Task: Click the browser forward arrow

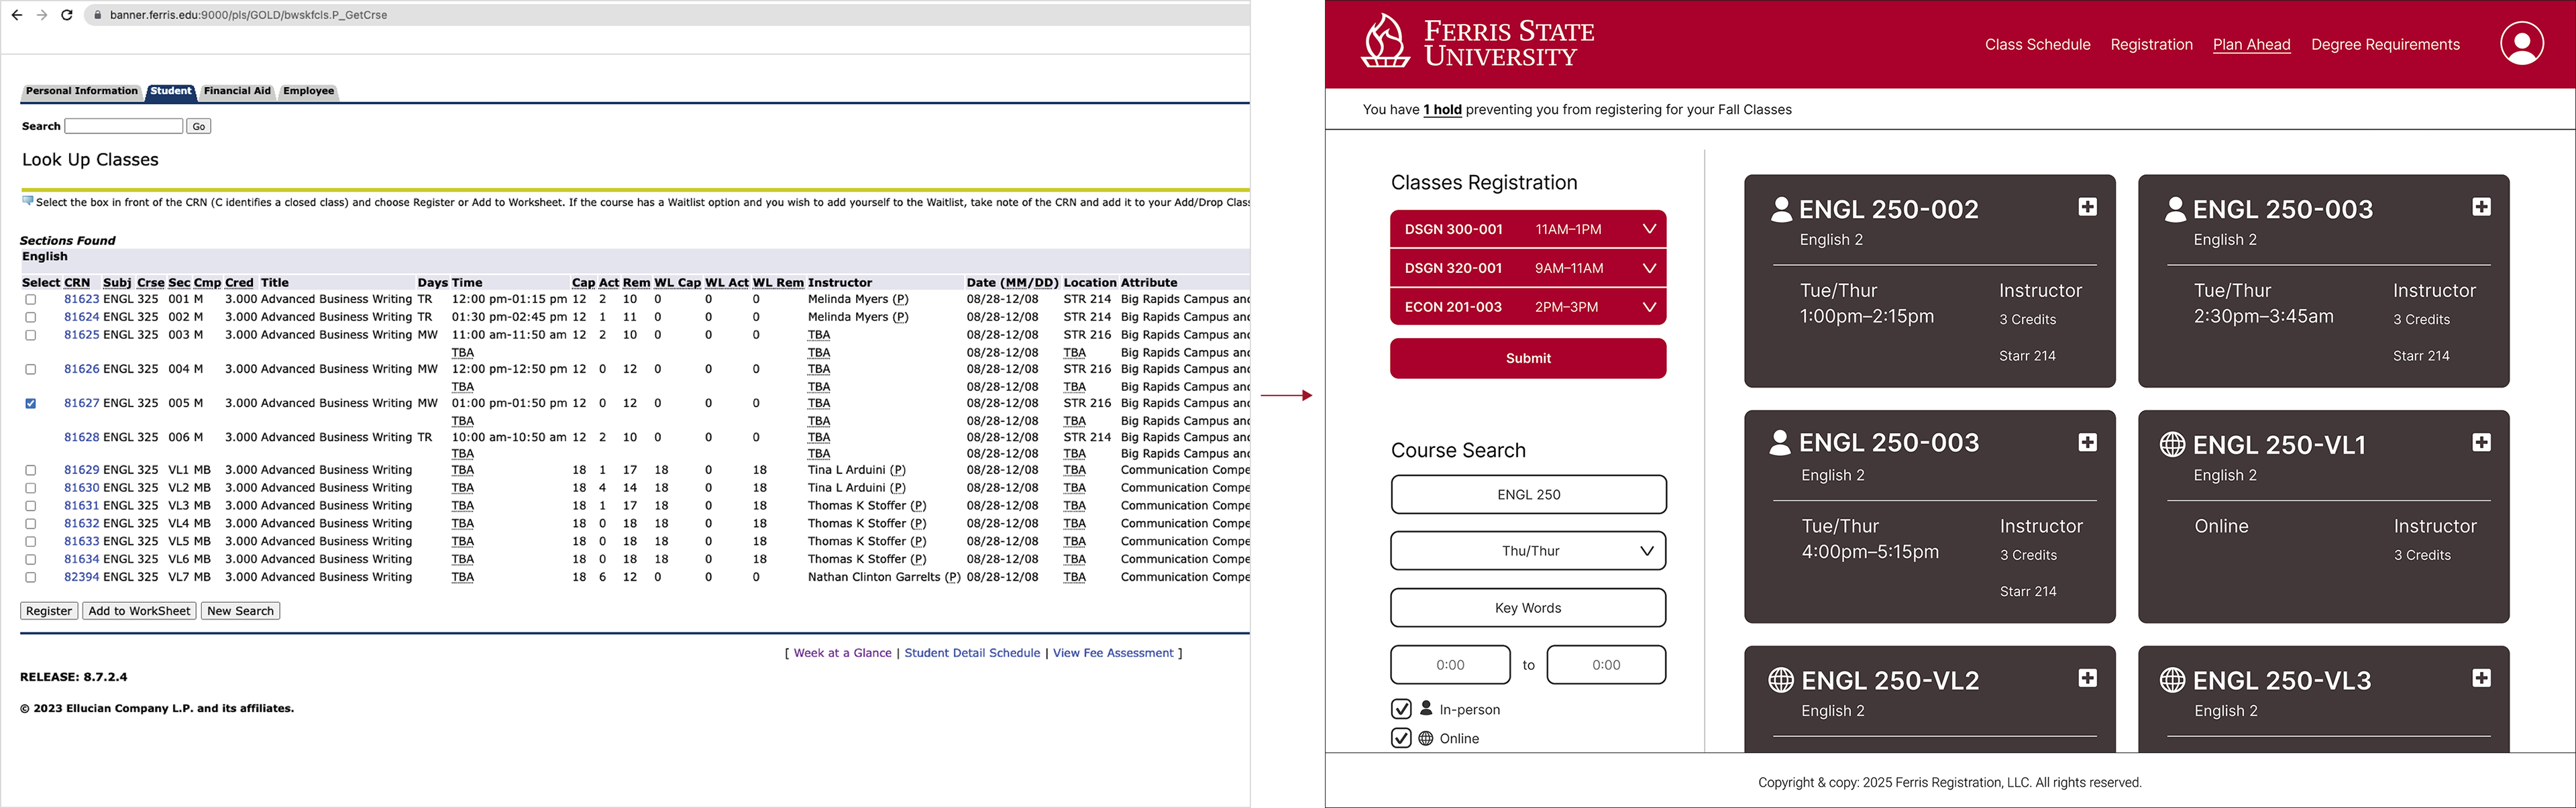Action: (42, 15)
